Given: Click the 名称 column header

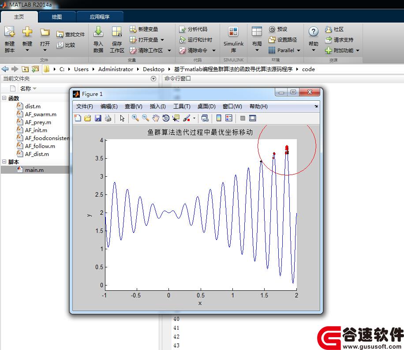Looking at the screenshot, I should tap(26, 88).
